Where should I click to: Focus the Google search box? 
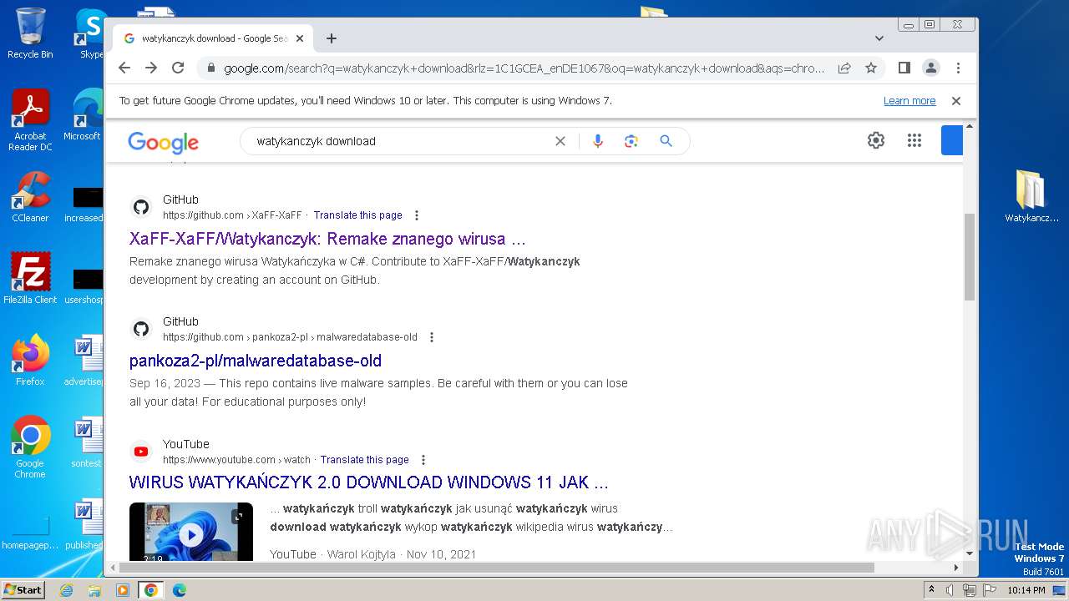tap(401, 141)
